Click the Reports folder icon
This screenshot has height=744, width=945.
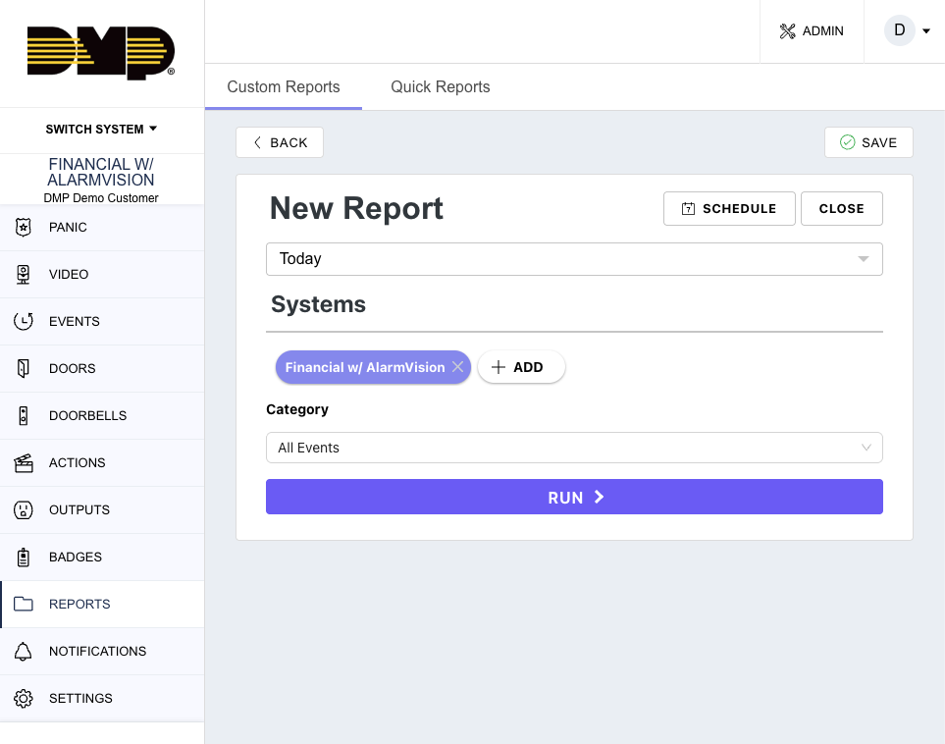(x=23, y=604)
